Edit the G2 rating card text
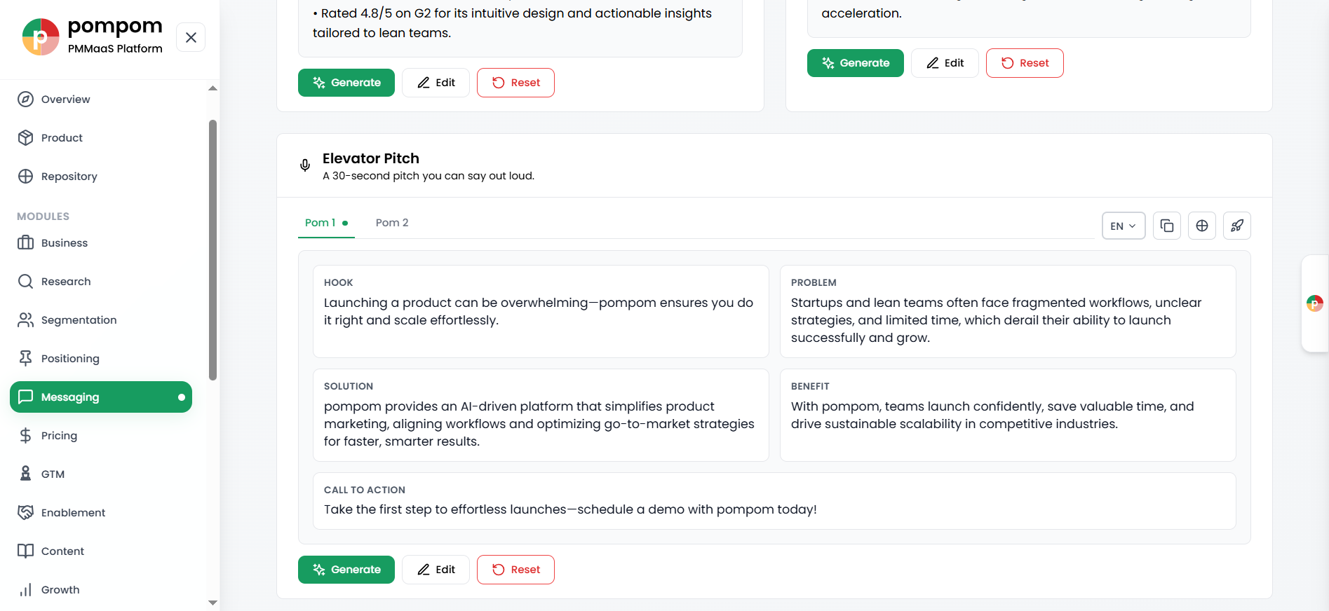Screen dimensions: 1329x611 [436, 83]
